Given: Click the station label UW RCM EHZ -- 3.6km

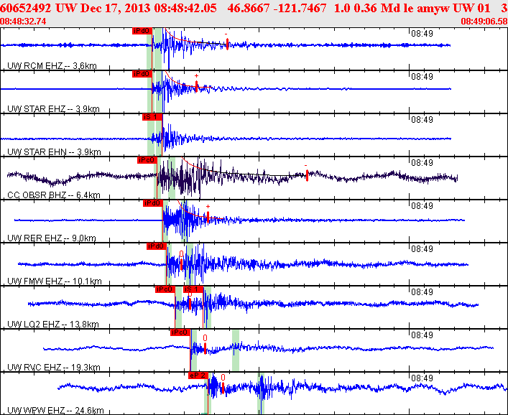Looking at the screenshot, I should click(52, 66).
